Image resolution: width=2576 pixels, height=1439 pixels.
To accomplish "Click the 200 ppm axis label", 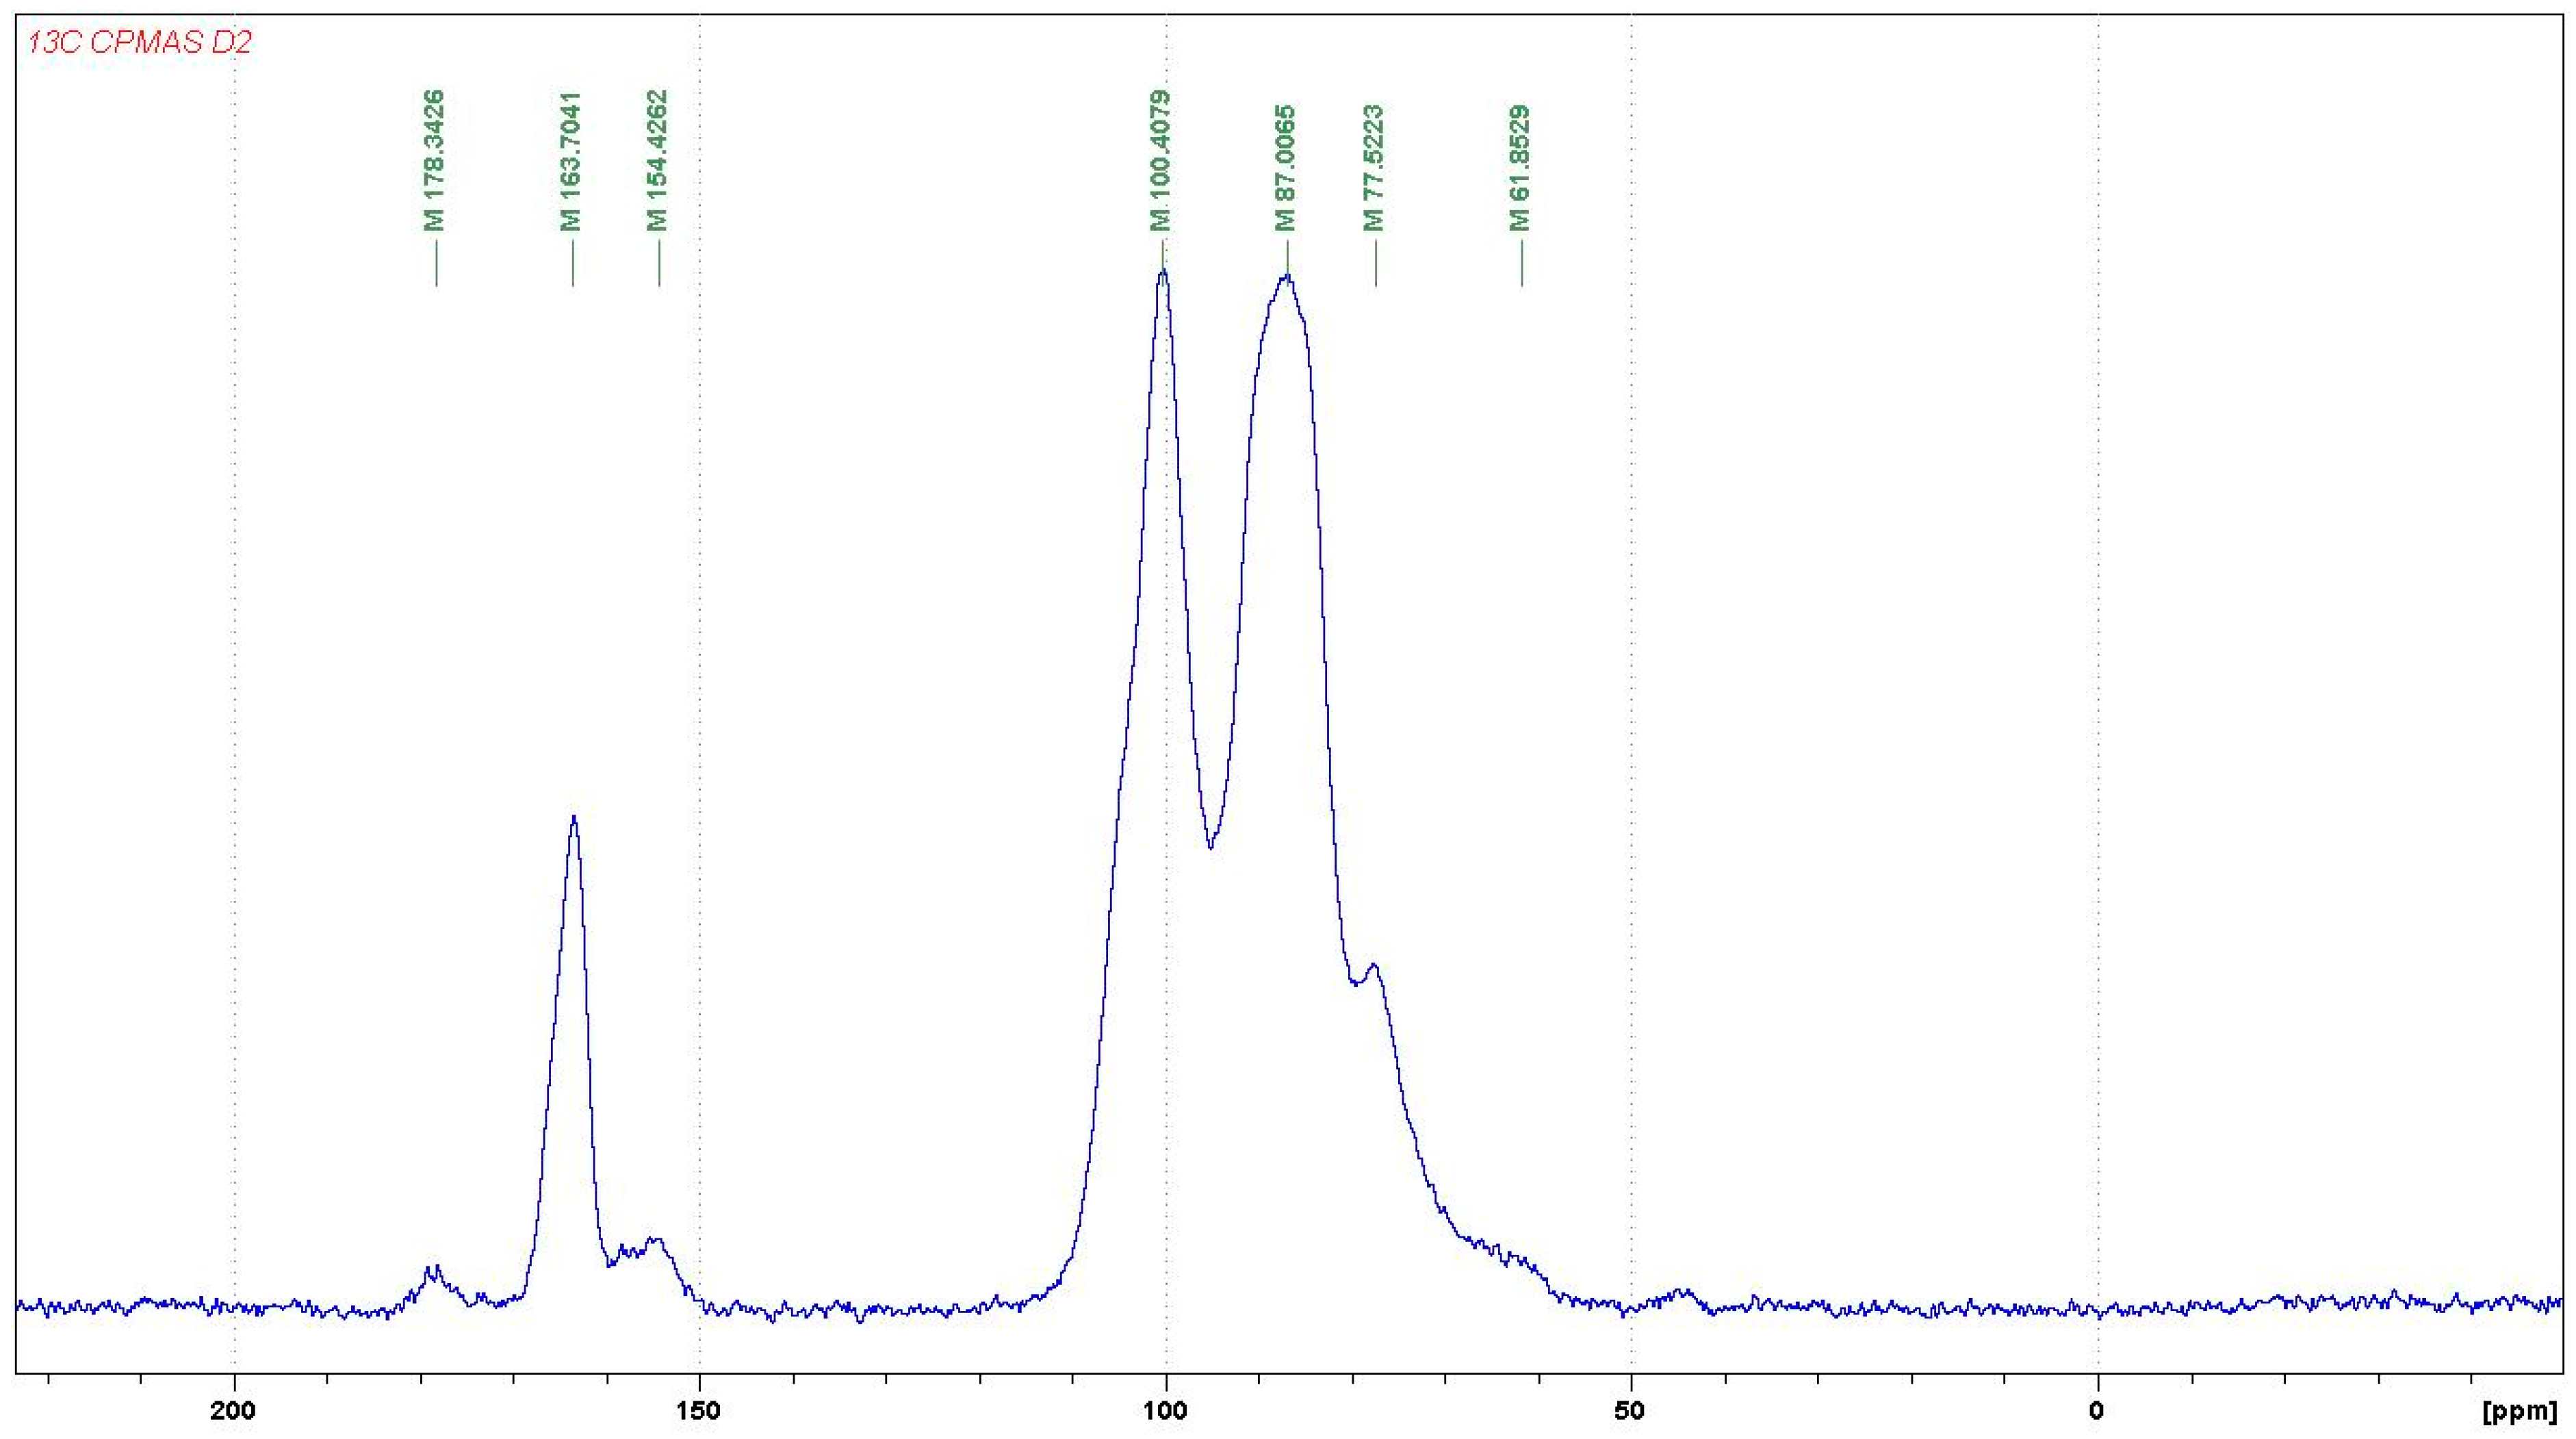I will (x=233, y=1411).
